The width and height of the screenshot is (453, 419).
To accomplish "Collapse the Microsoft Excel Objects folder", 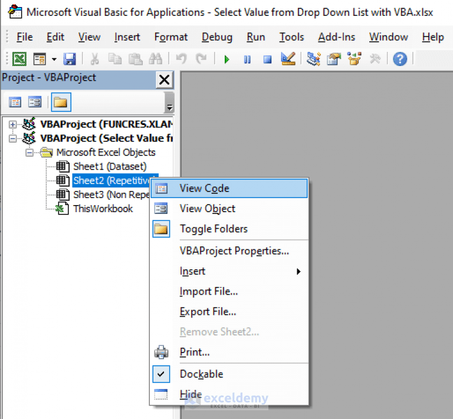I will (x=29, y=153).
